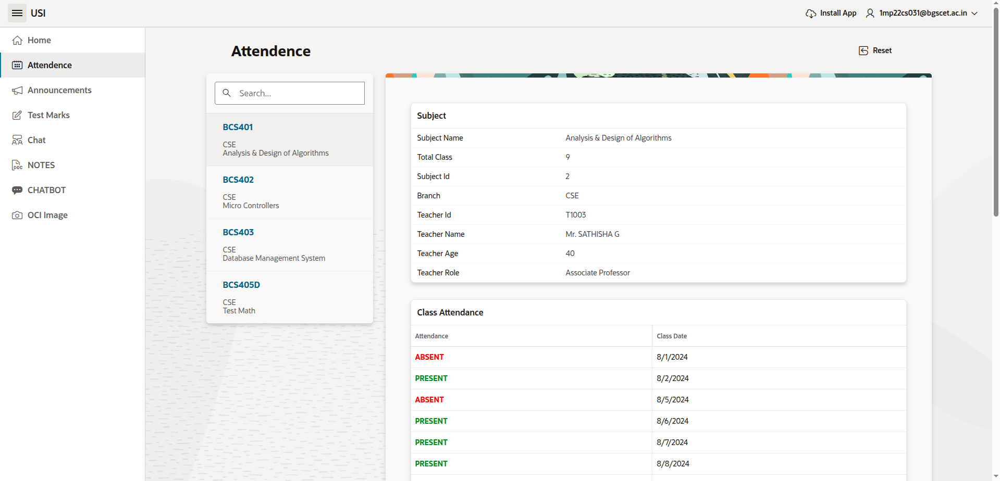Sort by the Attendance column header
This screenshot has width=1000, height=481.
[431, 336]
